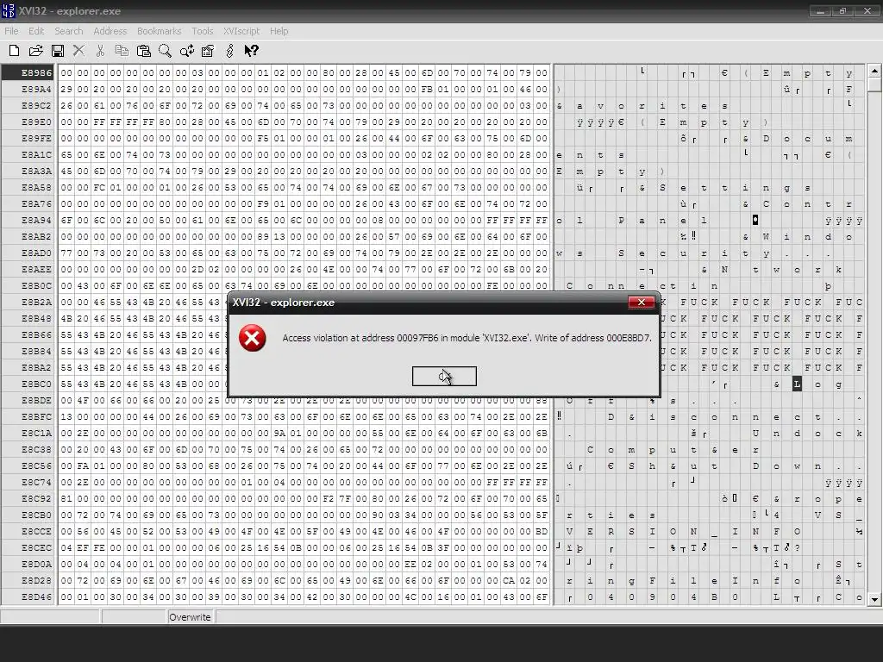Restore the XVI32 main window size

coord(843,10)
